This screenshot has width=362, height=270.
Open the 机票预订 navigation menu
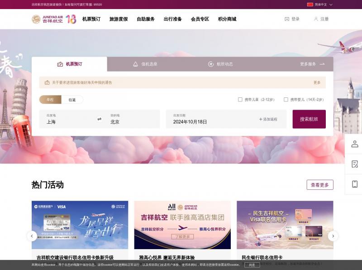(91, 19)
